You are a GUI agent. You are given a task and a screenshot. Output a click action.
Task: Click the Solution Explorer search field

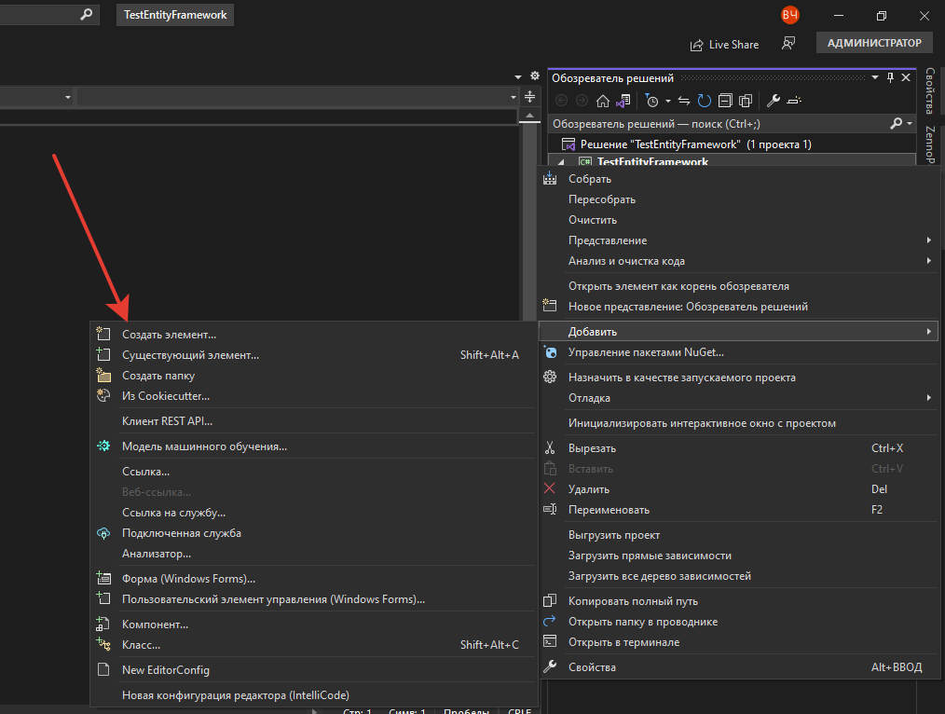click(x=718, y=123)
